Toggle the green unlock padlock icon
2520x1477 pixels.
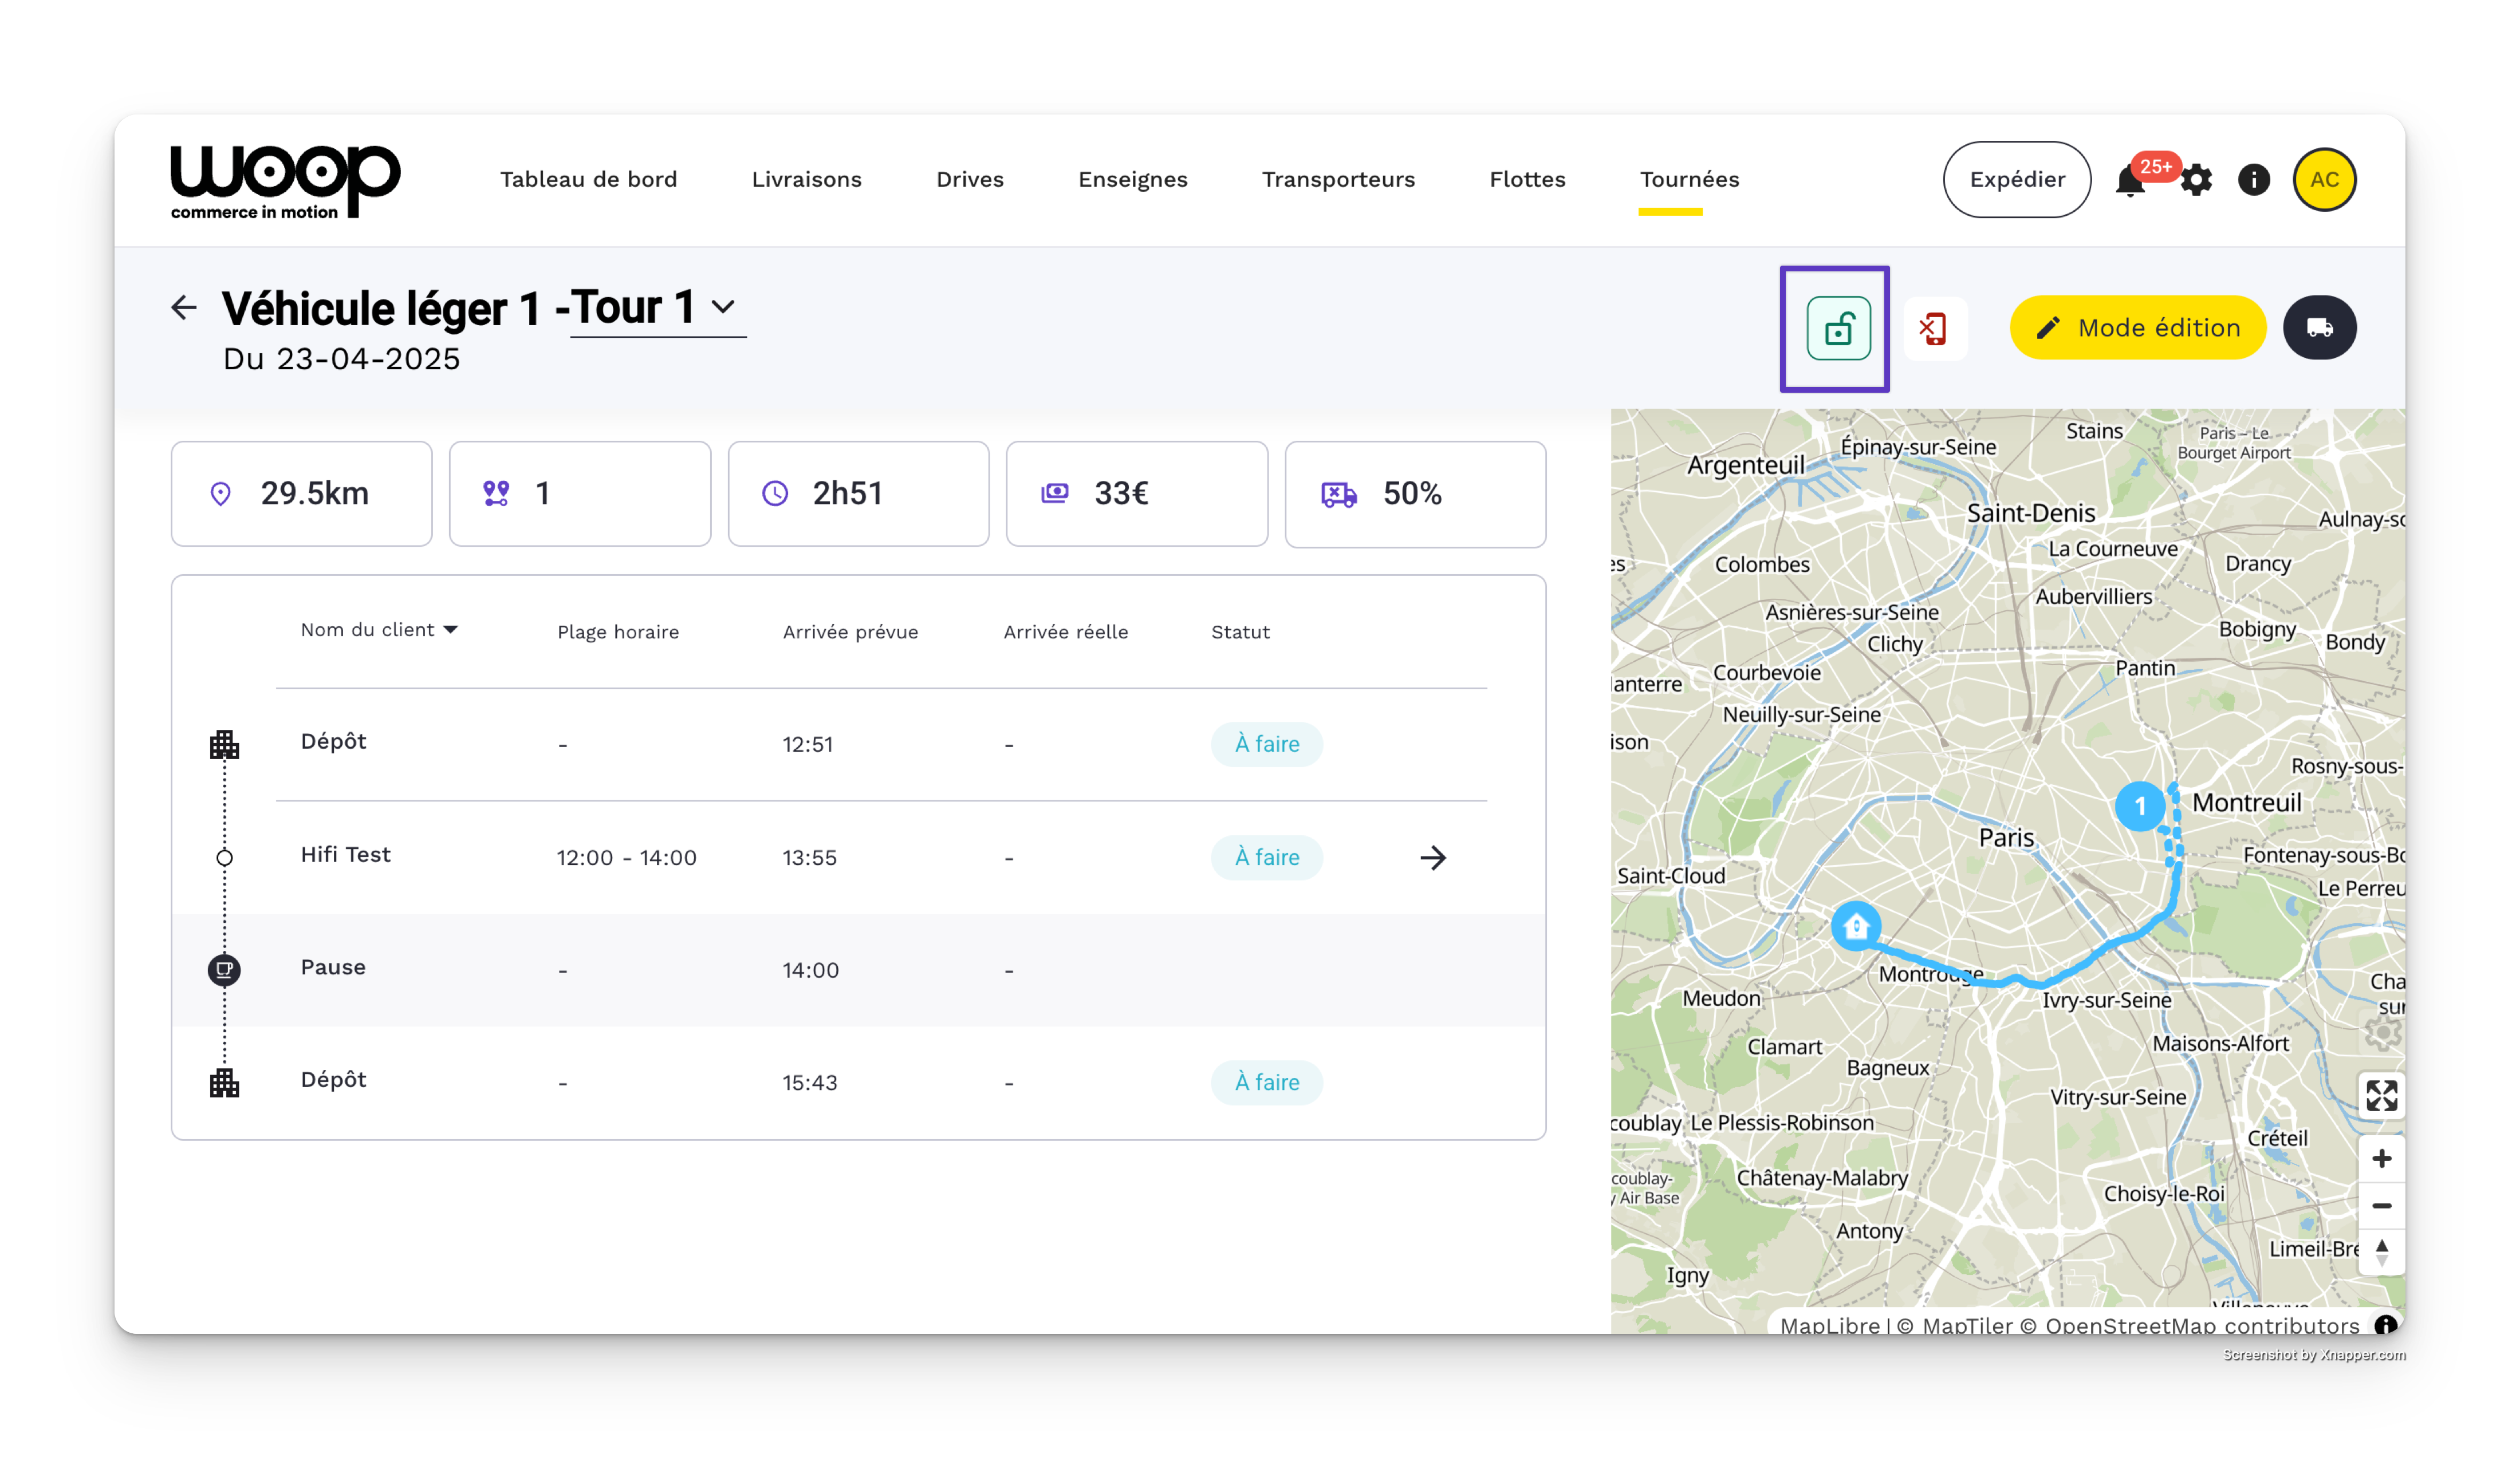coord(1838,329)
